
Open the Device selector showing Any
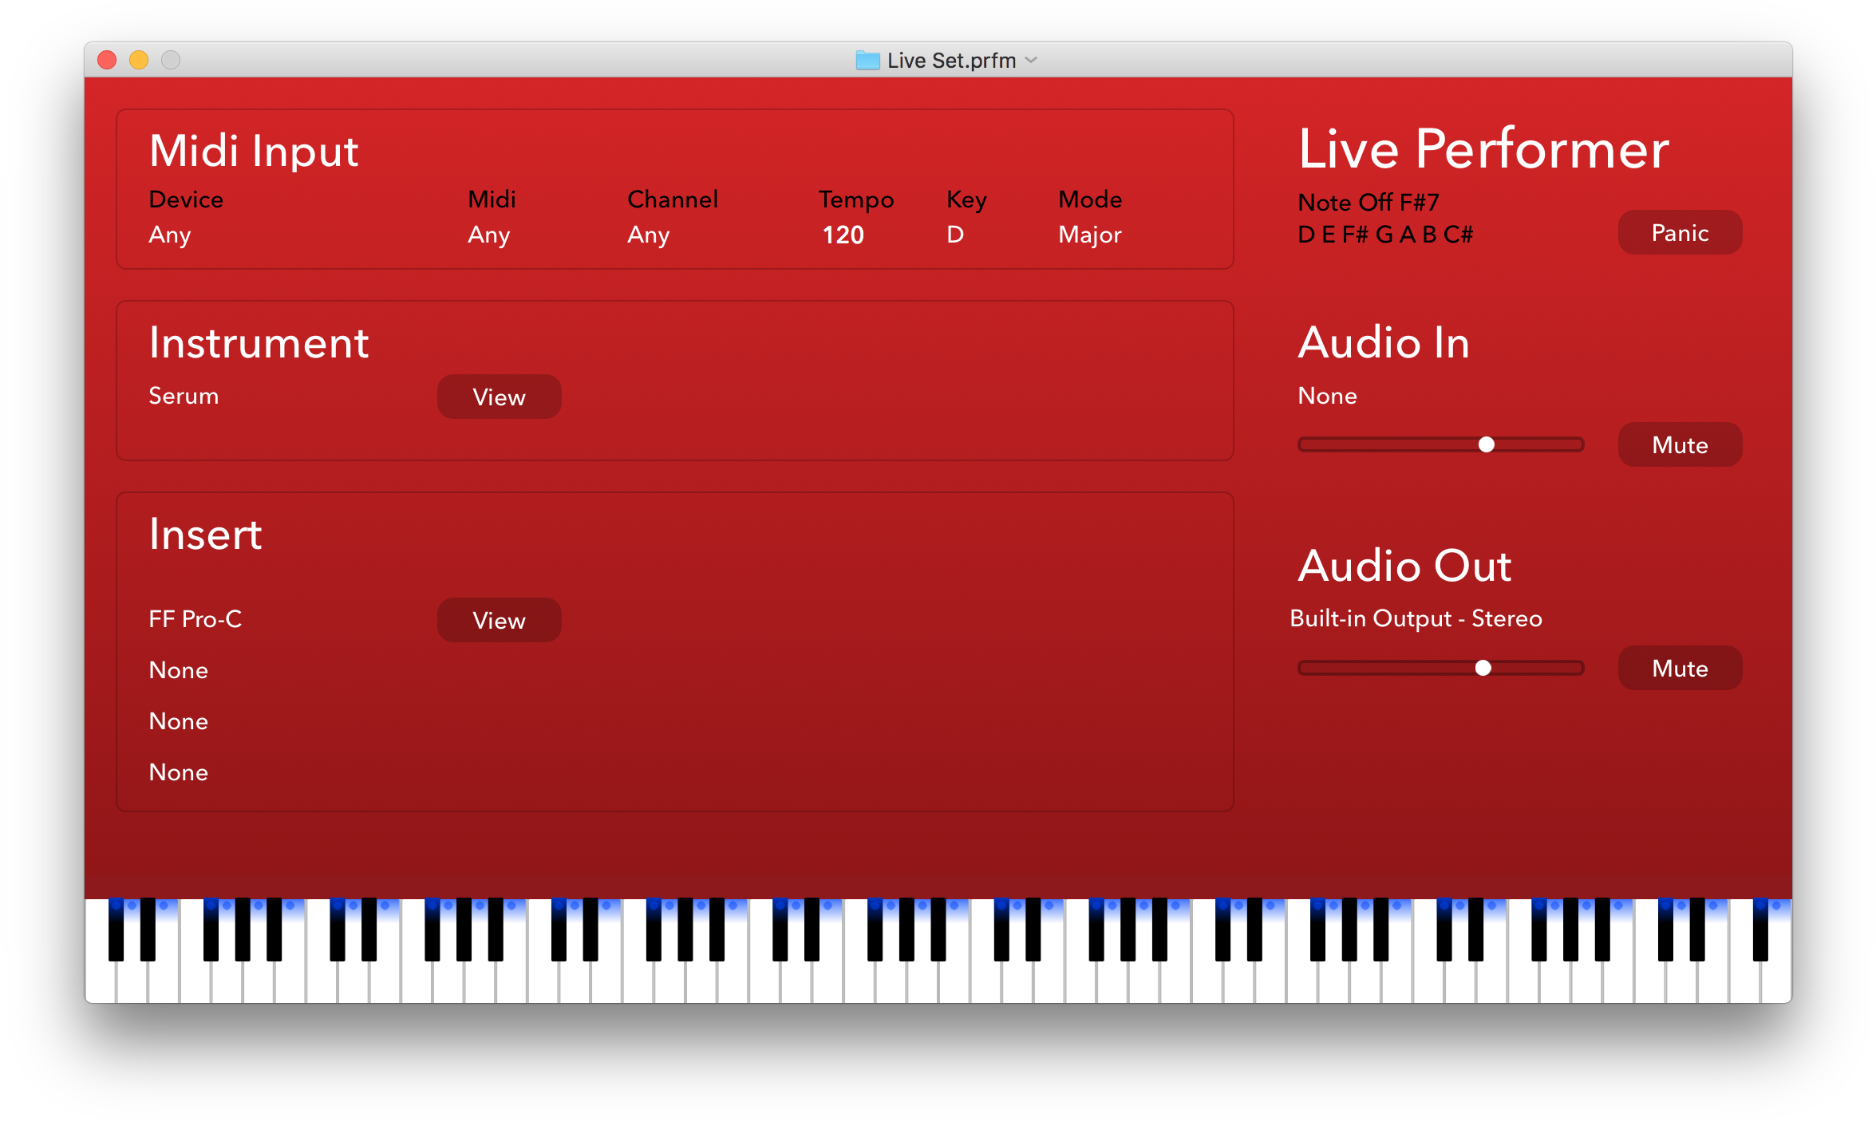click(x=170, y=235)
